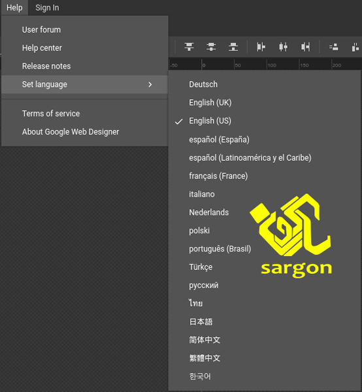This screenshot has height=392, width=362.
Task: Set language to русский
Action: [265, 286]
